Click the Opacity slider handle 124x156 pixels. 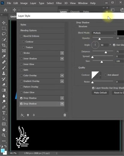click(99, 39)
